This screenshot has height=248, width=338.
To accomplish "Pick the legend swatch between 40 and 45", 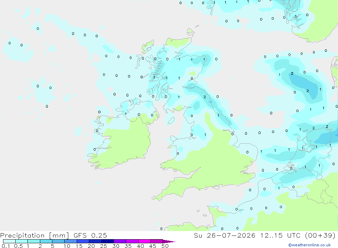I will pyautogui.click(x=144, y=241).
